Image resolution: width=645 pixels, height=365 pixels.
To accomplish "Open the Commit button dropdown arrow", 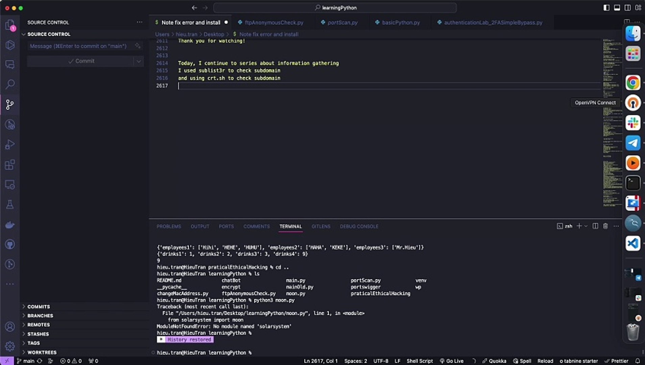I will [x=138, y=61].
